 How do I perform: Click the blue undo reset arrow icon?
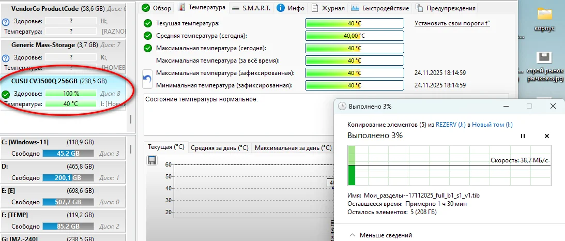148,79
